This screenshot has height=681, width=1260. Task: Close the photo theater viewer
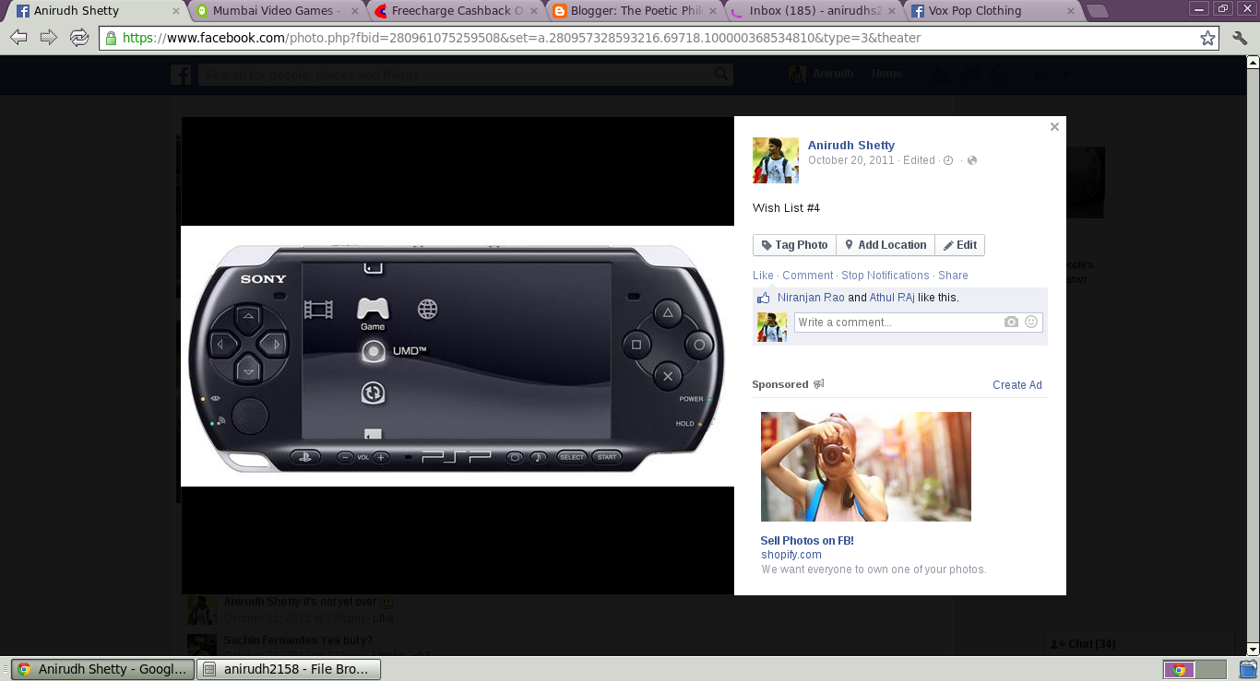click(1054, 127)
